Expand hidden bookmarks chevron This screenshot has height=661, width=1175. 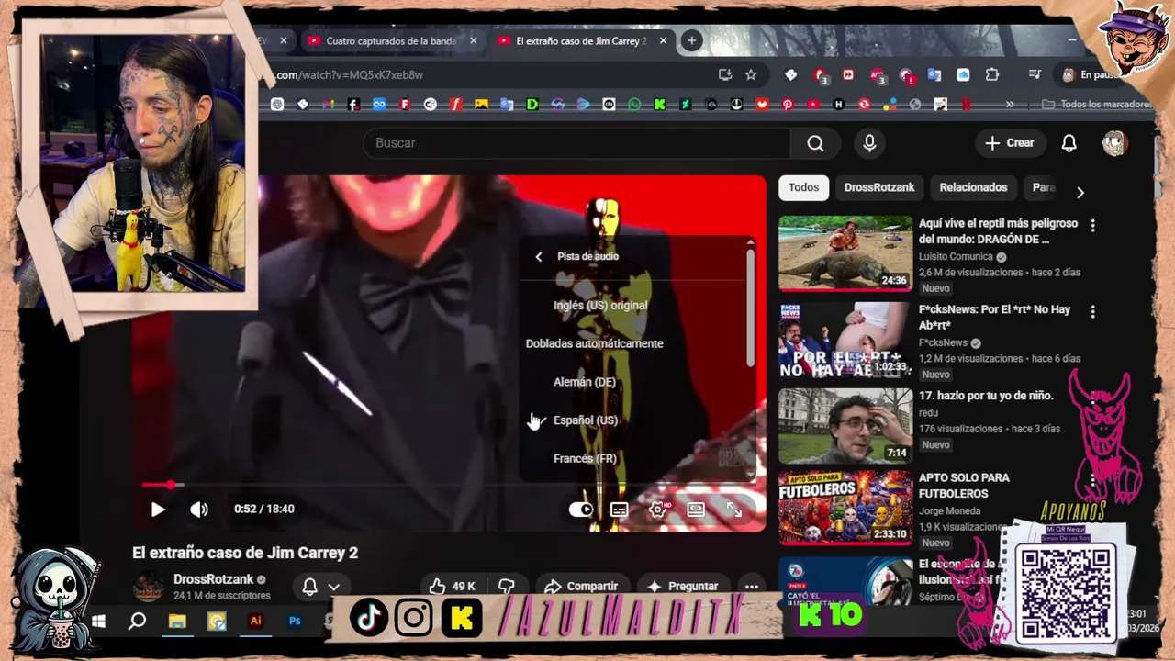[x=1010, y=105]
